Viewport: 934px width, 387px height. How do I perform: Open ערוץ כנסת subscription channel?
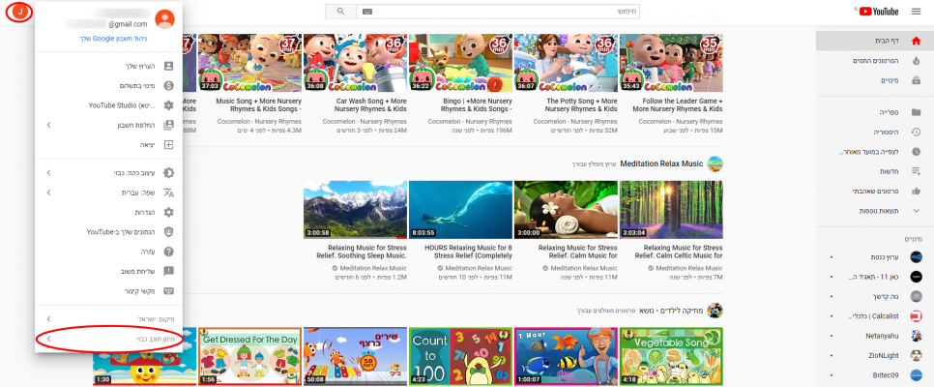[874, 257]
